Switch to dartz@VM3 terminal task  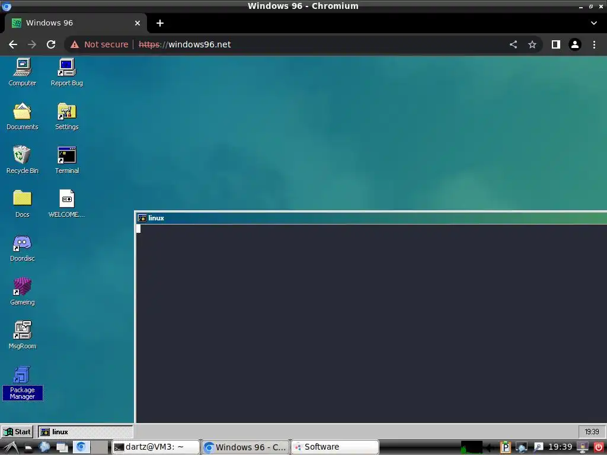[156, 447]
